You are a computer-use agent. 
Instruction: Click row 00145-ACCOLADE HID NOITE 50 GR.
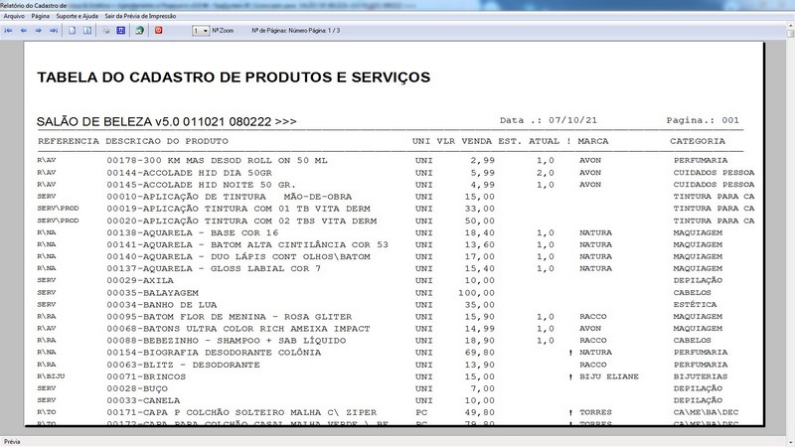pos(396,185)
